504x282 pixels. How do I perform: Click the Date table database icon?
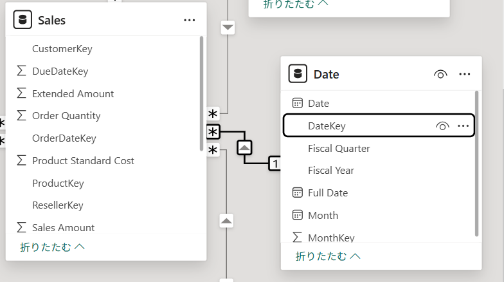[x=298, y=73]
